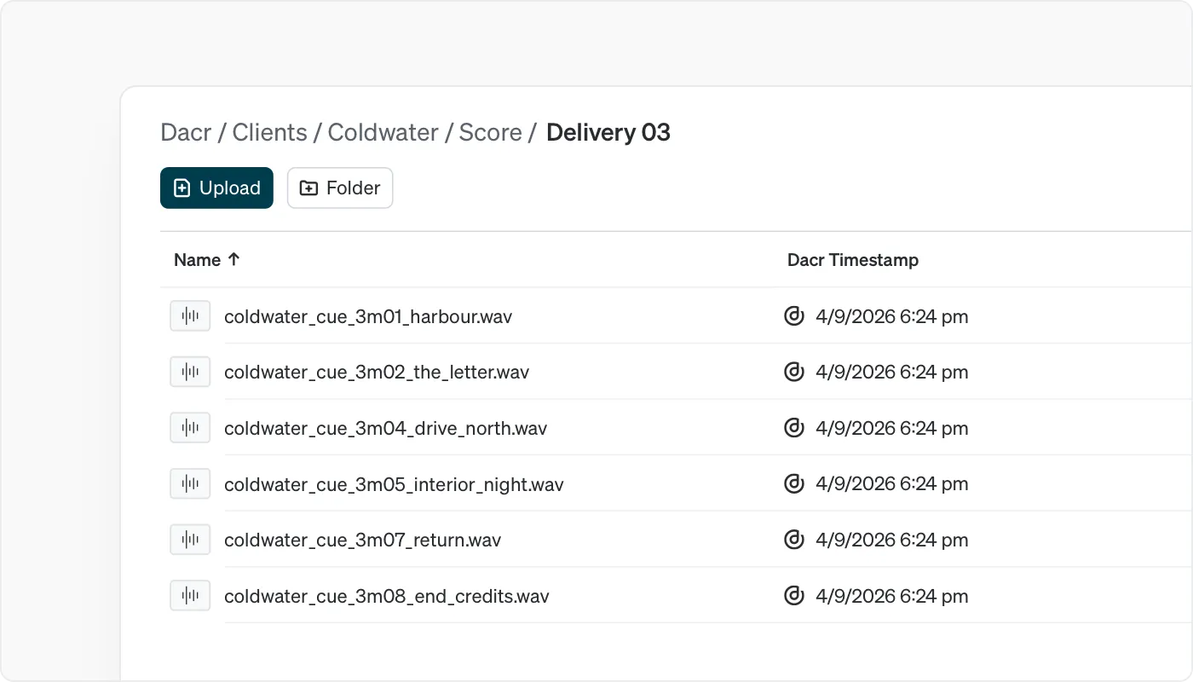Click audio icon for 3m08_end_credits.wav
Viewport: 1193px width, 682px height.
[190, 596]
